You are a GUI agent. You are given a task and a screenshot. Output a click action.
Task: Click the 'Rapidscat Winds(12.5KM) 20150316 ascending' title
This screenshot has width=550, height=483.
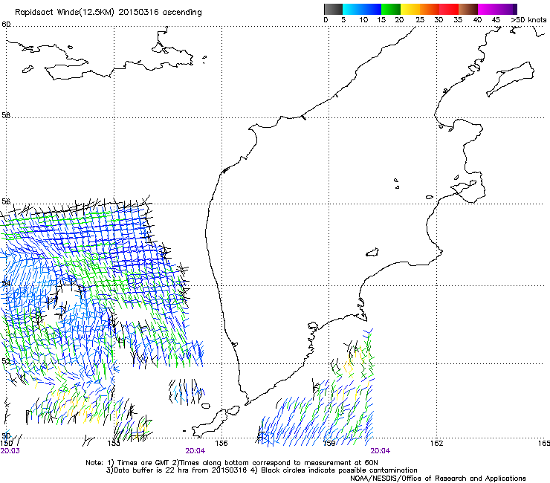(x=109, y=13)
